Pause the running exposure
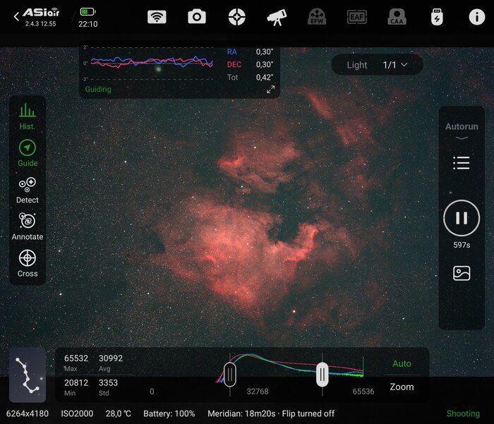Viewport: 494px width, 424px height. click(x=462, y=218)
